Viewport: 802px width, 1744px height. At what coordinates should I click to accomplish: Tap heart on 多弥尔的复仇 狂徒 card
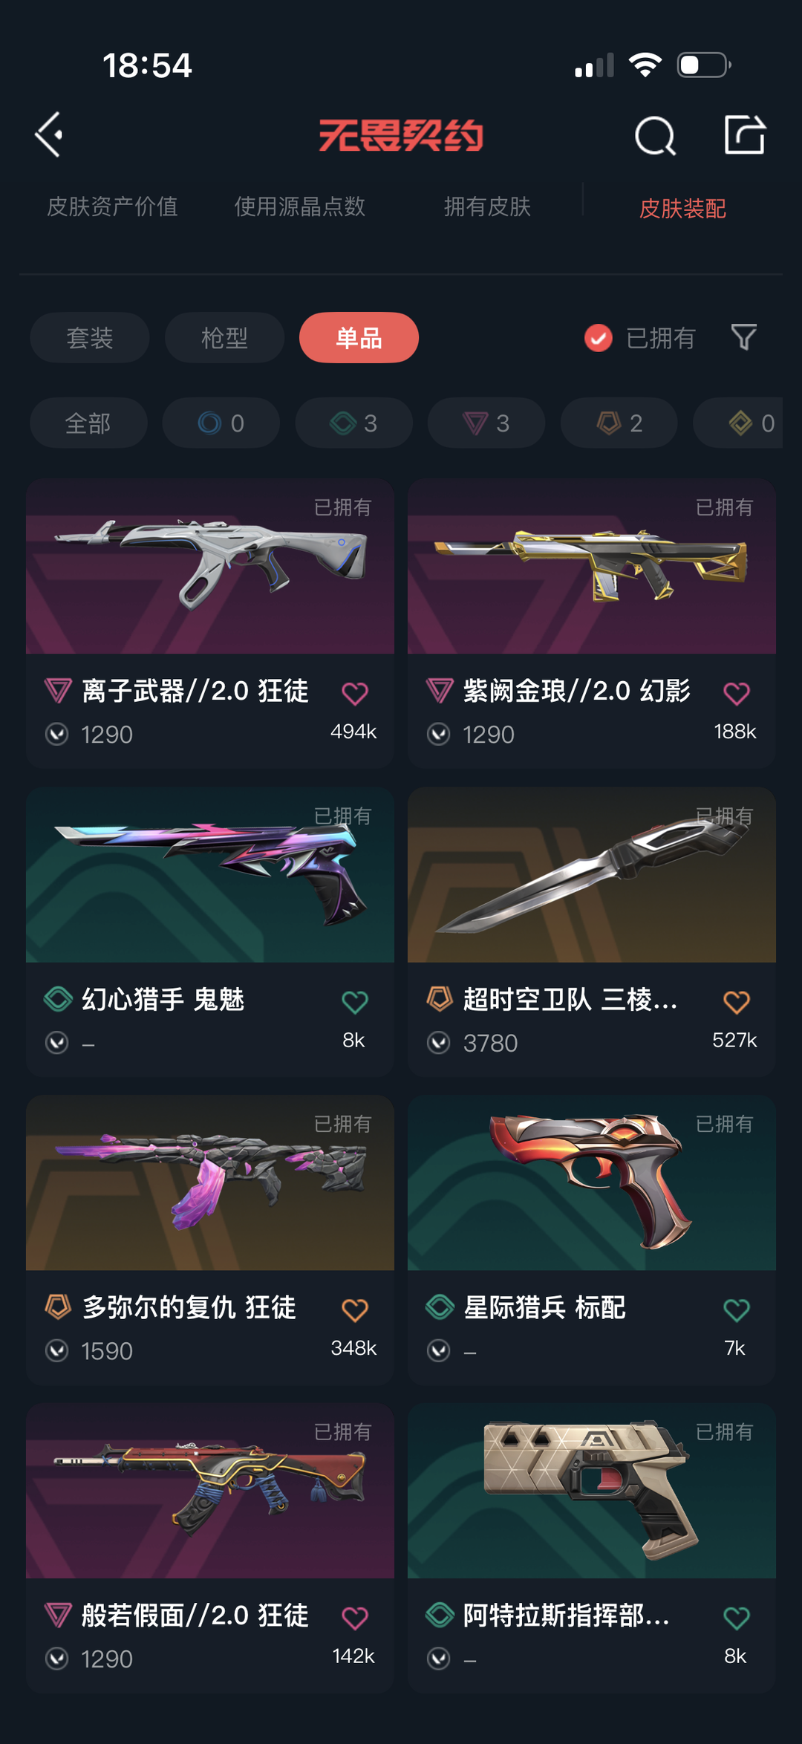click(355, 1310)
